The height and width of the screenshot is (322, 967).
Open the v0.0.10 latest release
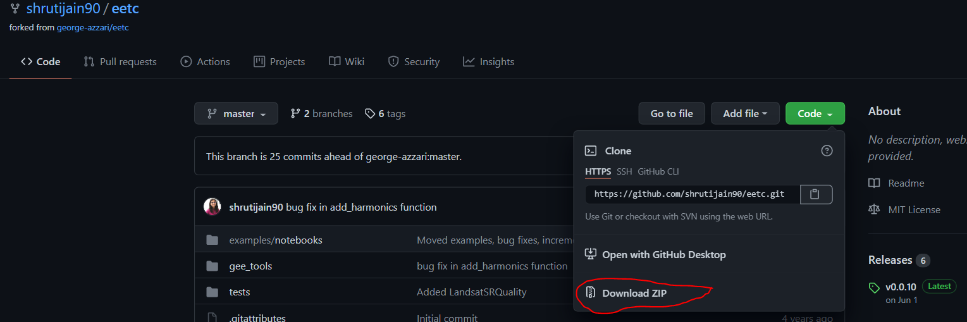click(x=901, y=287)
